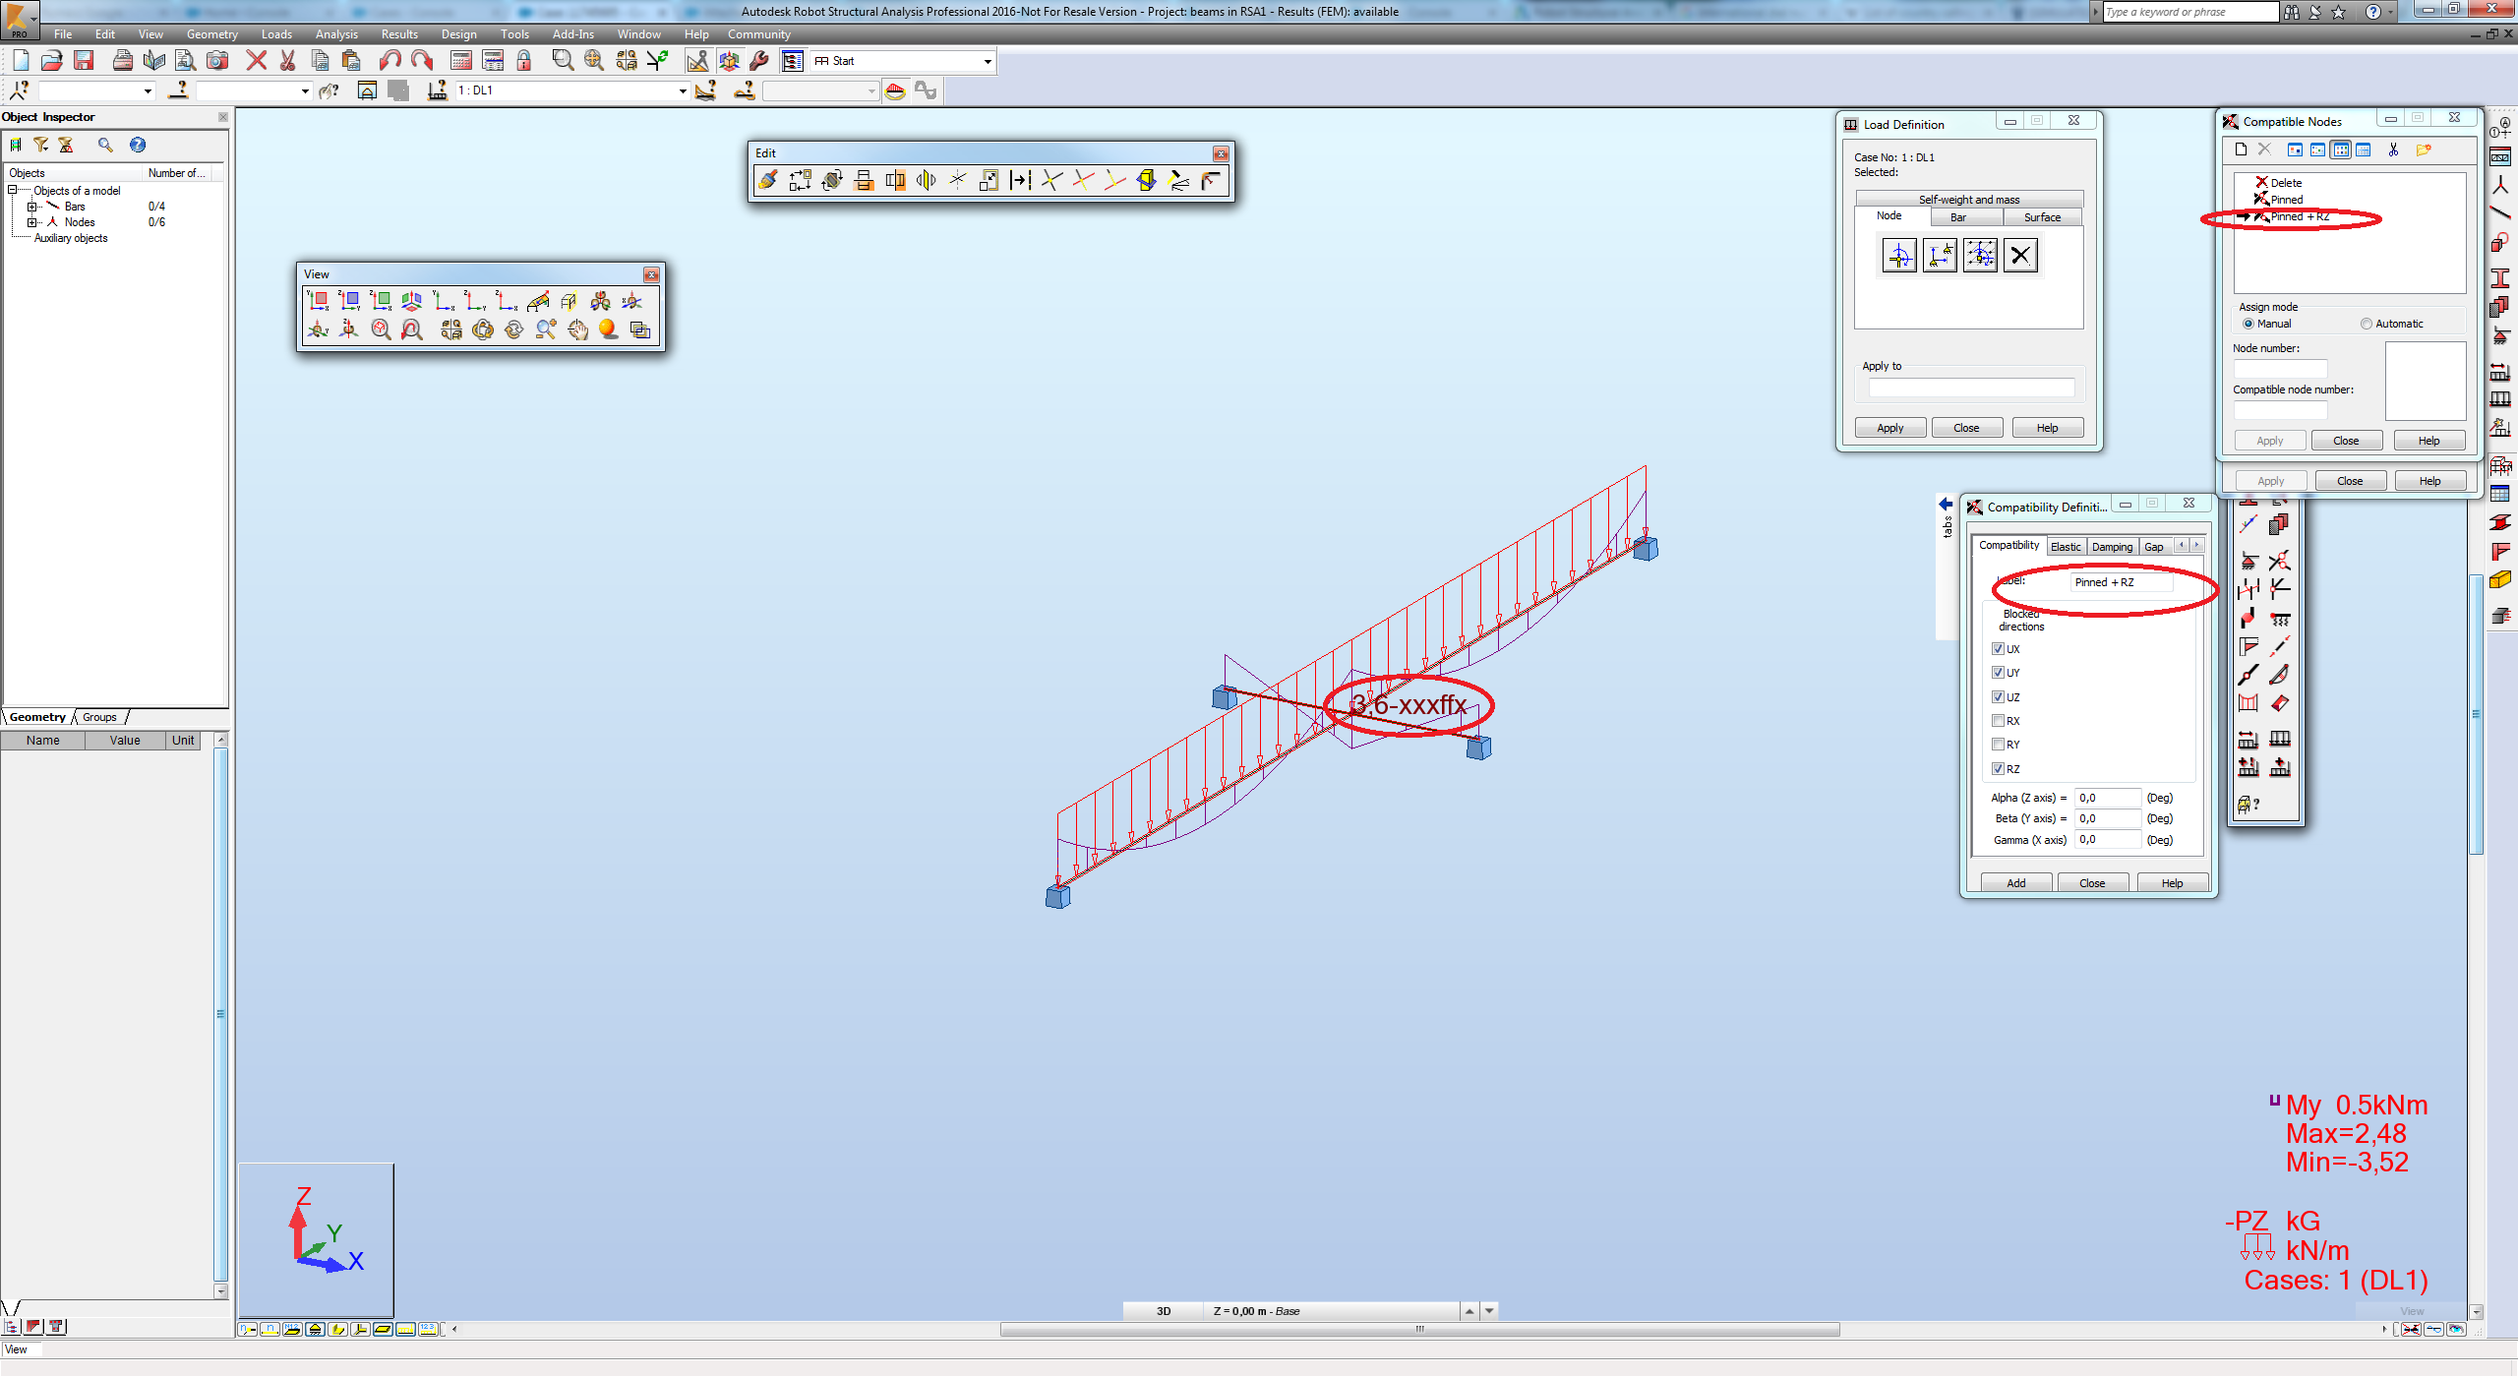Click Add in the Compatibility Definition dialog
This screenshot has height=1377, width=2518.
2015,881
